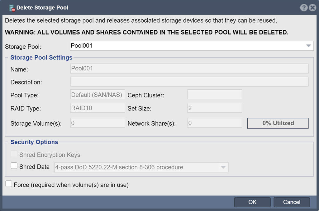Click the Set Size field
Image resolution: width=319 pixels, height=211 pixels.
(x=215, y=108)
